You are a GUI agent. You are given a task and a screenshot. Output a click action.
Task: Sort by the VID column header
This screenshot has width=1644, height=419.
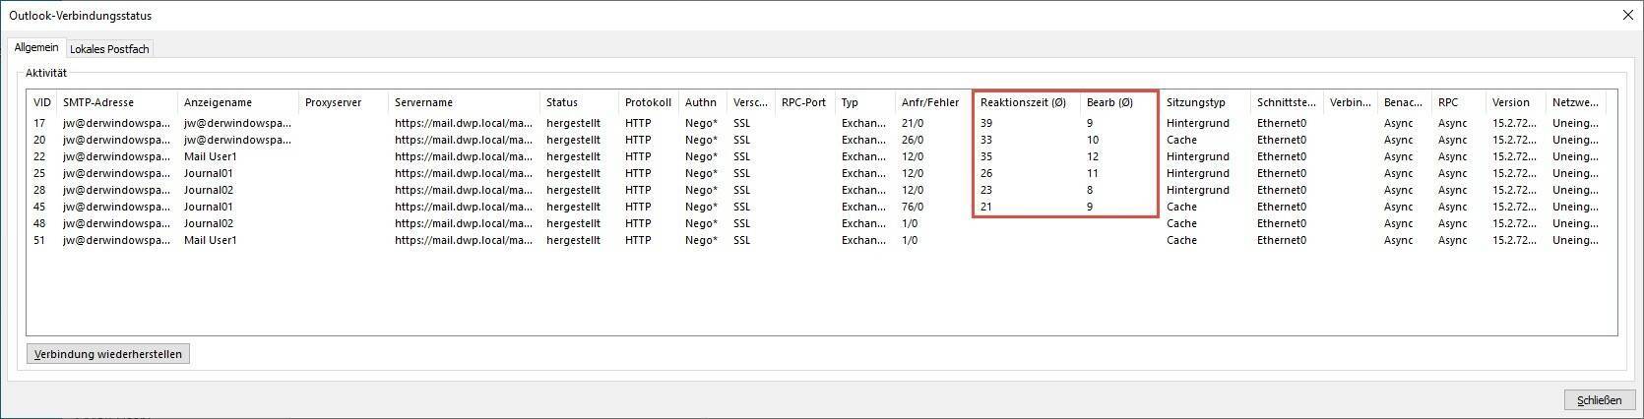(x=41, y=102)
